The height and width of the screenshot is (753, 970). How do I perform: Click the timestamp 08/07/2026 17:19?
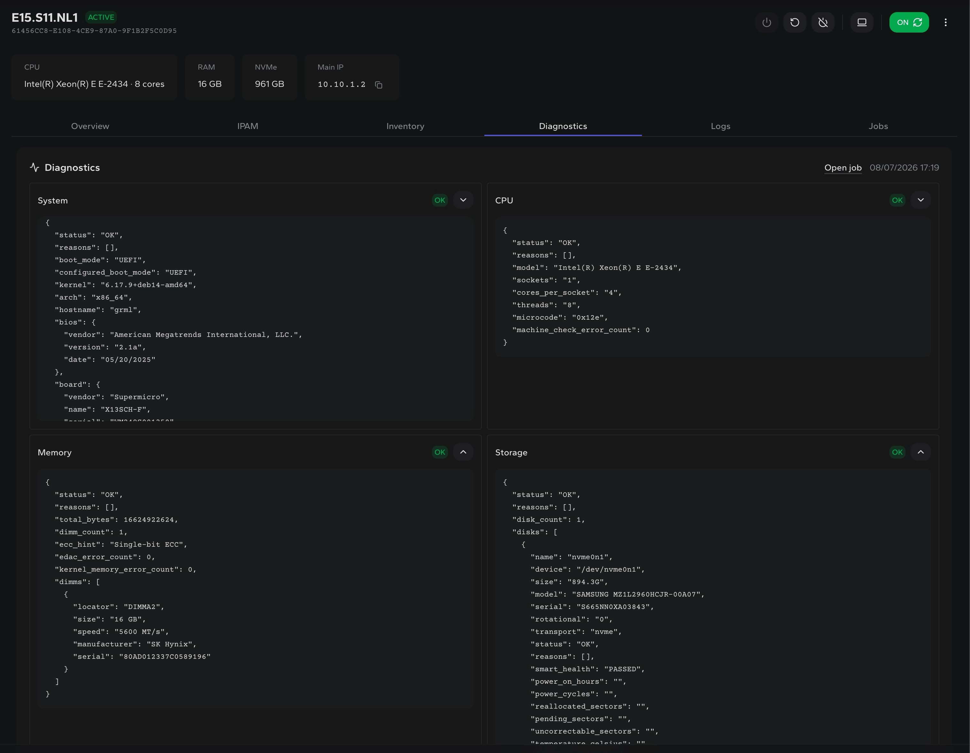click(x=904, y=167)
